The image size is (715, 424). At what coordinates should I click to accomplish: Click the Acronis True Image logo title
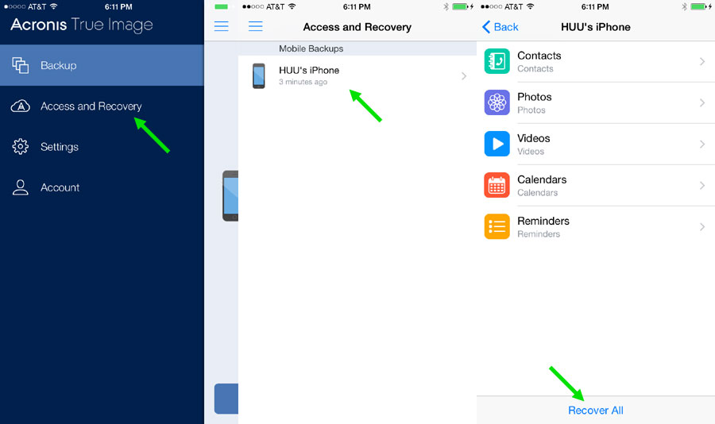[82, 25]
